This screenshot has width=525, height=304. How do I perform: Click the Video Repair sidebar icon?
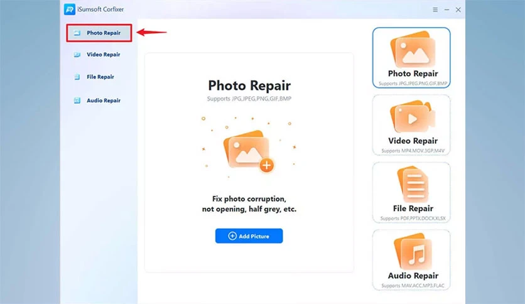click(77, 55)
